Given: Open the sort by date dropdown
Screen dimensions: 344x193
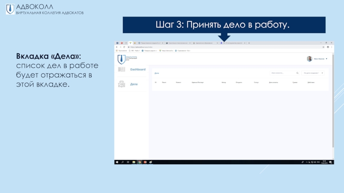Looking at the screenshot, I should tap(313, 73).
